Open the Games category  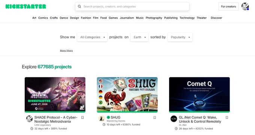(113, 18)
